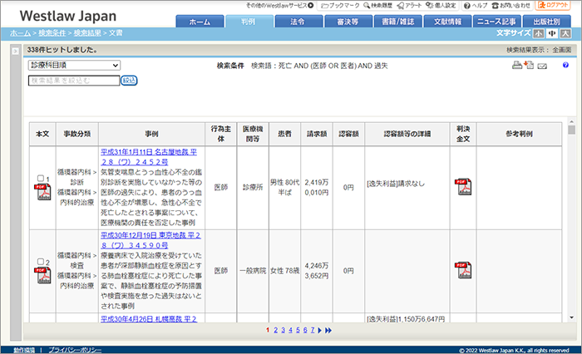Screen dimensions: 582x354
Task: Open judgment full-text PDF in row 2
Action: (x=461, y=268)
